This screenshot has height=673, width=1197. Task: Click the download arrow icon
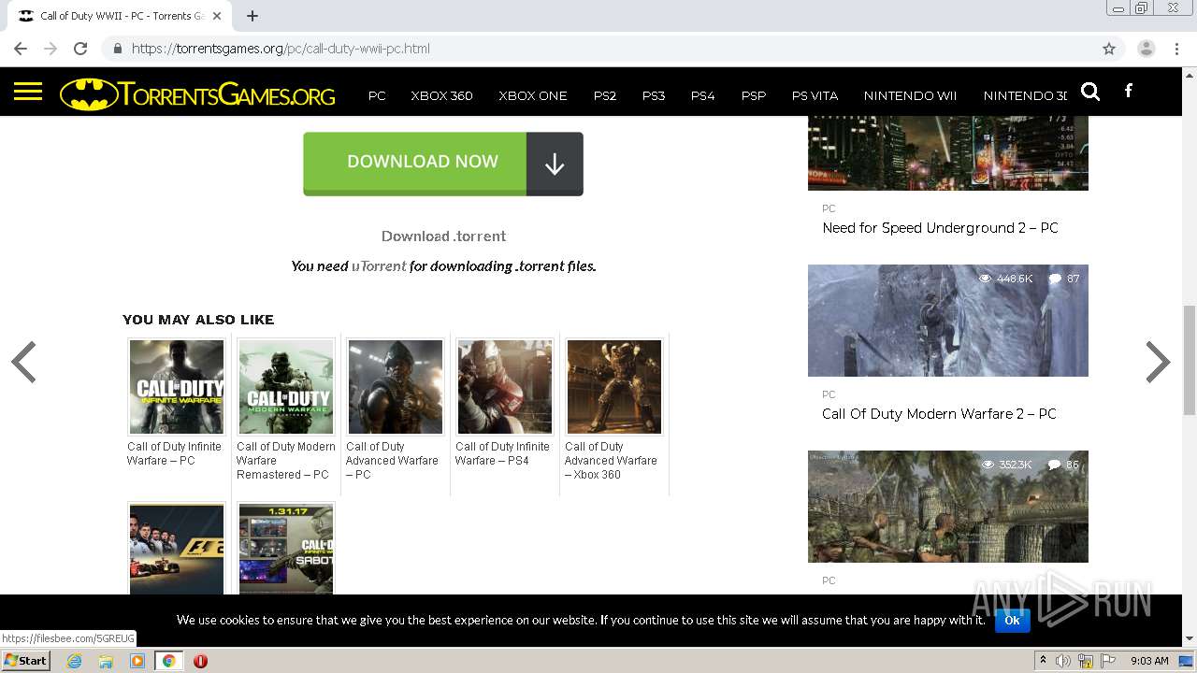[555, 164]
